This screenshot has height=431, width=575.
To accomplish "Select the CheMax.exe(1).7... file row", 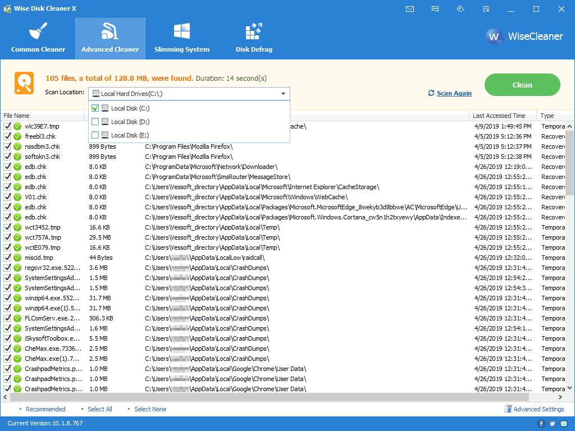I will point(283,359).
